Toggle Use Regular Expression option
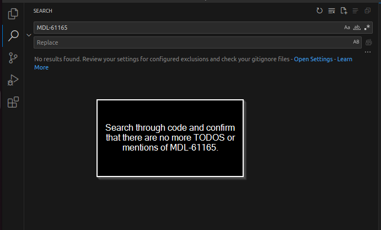Screen dimensions: 381x230 coord(367,28)
